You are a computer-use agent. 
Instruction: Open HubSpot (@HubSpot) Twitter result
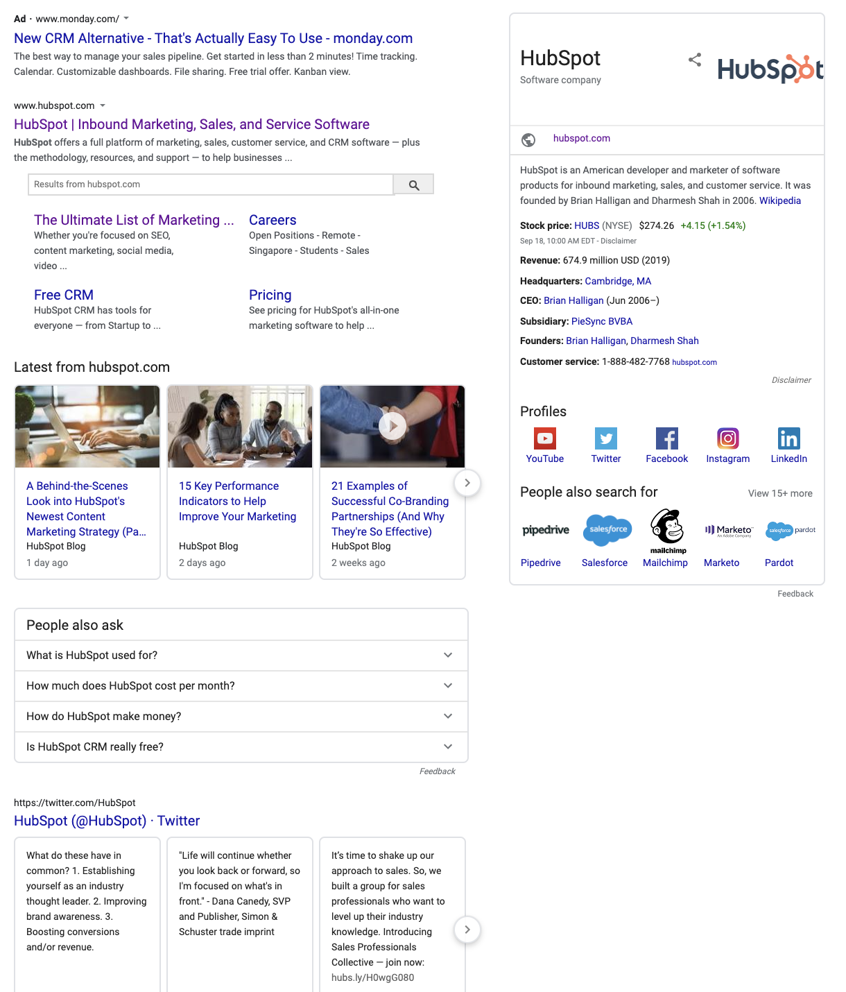tap(107, 821)
